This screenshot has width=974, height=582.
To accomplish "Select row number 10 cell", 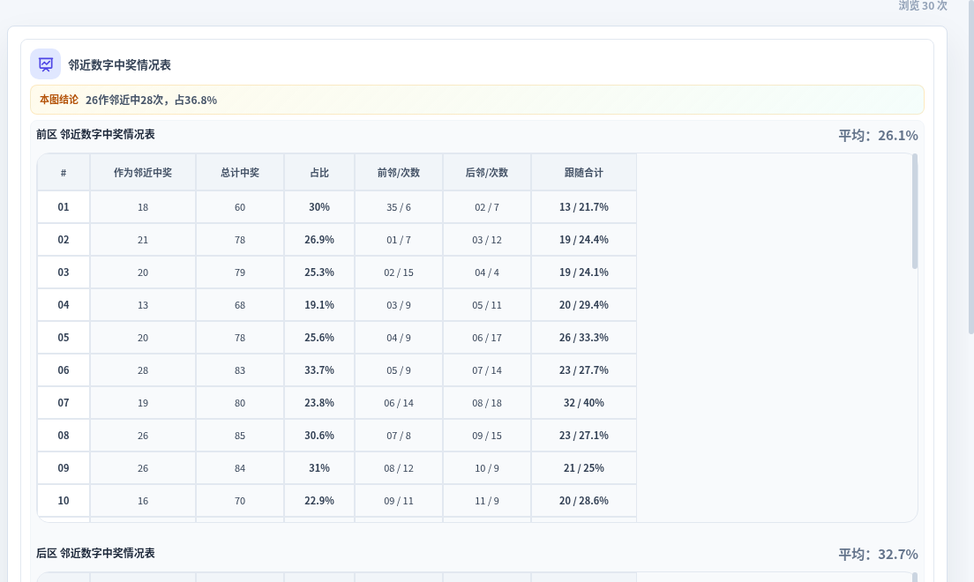I will [64, 501].
